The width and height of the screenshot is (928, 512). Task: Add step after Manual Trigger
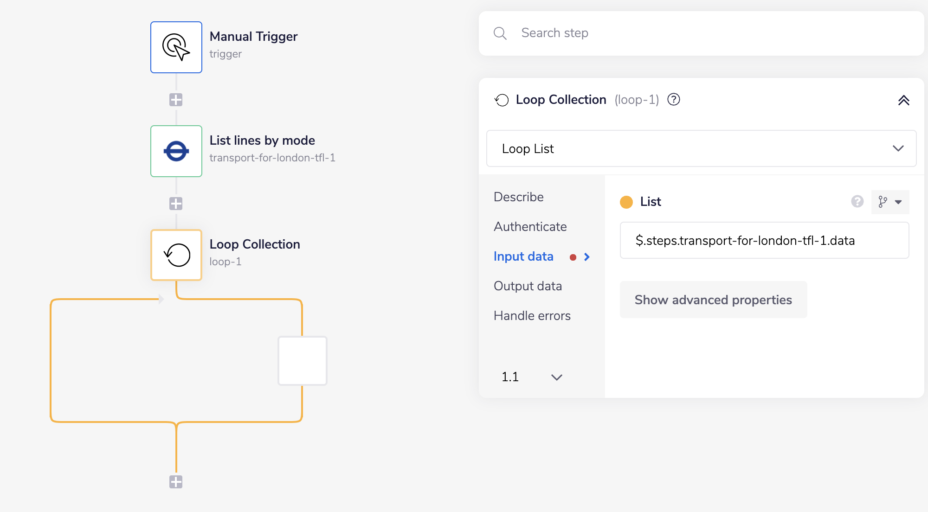click(x=176, y=100)
